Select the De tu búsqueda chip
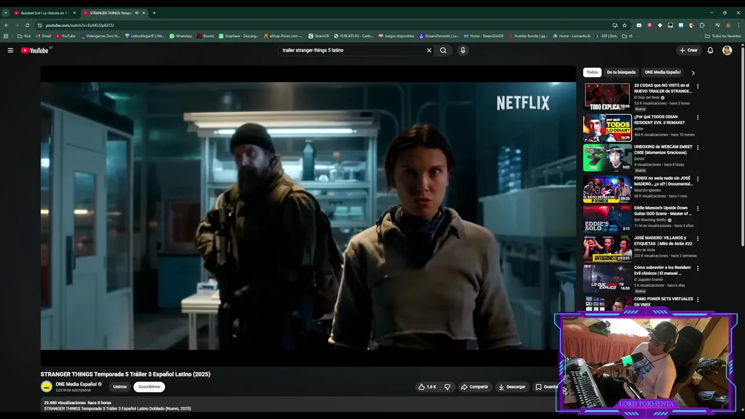The width and height of the screenshot is (745, 419). [x=621, y=72]
